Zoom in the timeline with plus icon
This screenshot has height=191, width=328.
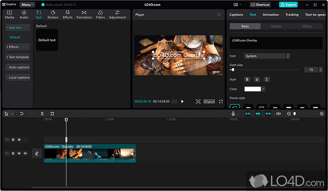[321, 113]
